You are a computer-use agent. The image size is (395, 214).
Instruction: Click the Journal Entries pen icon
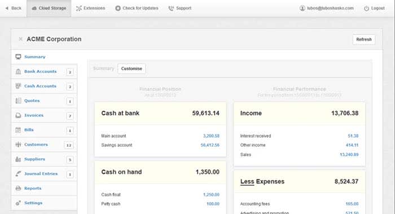pos(18,174)
